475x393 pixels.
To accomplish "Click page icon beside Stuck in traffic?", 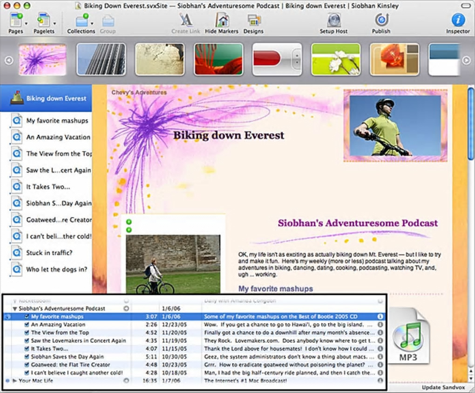I will 16,253.
